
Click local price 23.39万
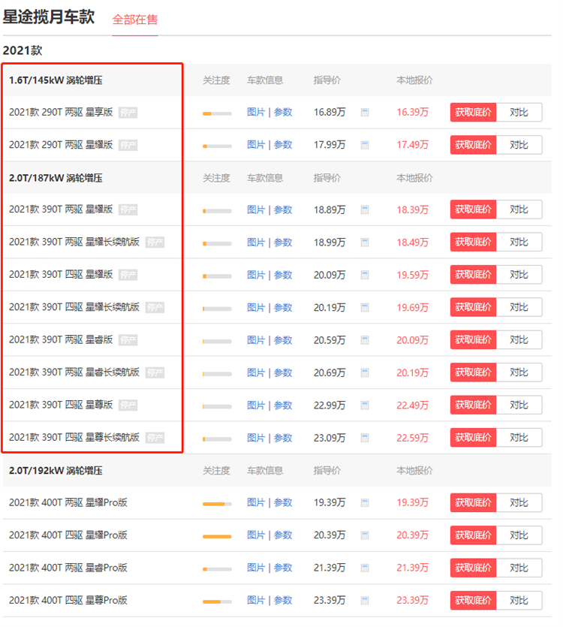point(412,600)
